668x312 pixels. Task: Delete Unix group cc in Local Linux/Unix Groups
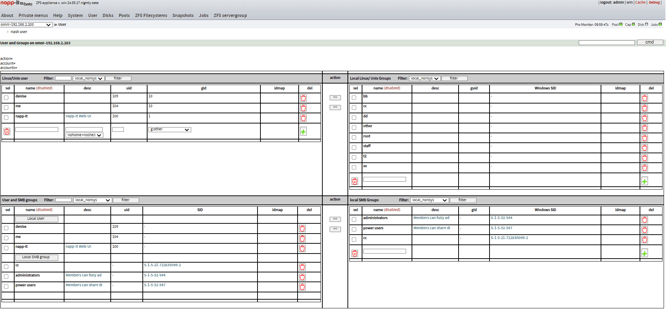645,108
